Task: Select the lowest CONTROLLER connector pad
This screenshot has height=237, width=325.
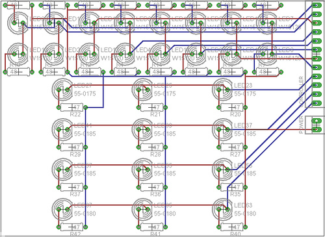Action: pyautogui.click(x=317, y=103)
